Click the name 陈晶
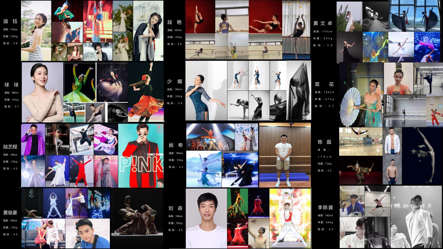This screenshot has height=249, width=443. [325, 142]
